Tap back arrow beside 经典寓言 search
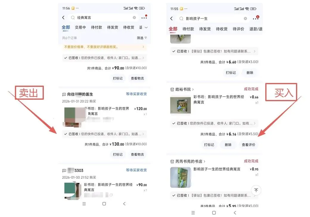 [63, 18]
